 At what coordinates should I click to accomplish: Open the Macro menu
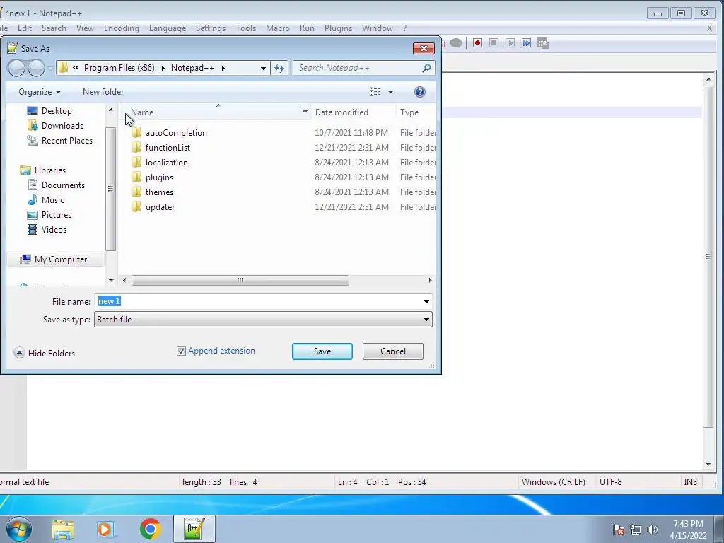tap(277, 28)
